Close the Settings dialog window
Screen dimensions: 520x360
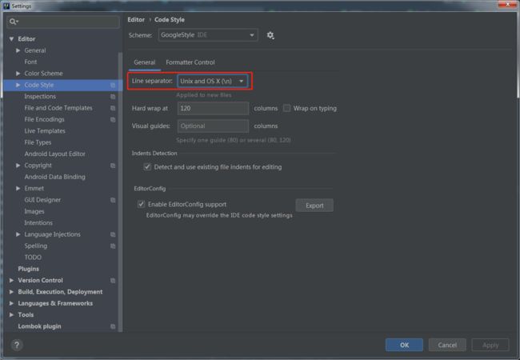click(x=507, y=4)
